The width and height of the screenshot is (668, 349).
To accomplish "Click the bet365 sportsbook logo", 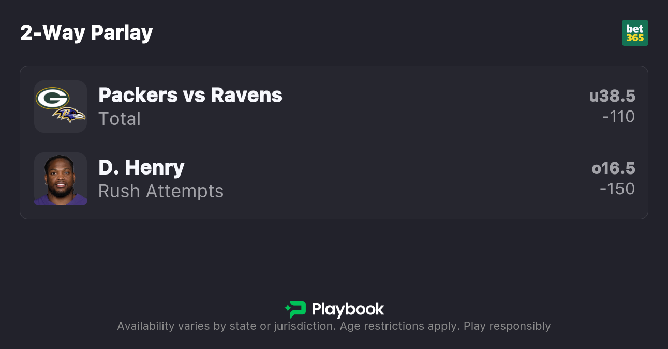I will click(635, 33).
